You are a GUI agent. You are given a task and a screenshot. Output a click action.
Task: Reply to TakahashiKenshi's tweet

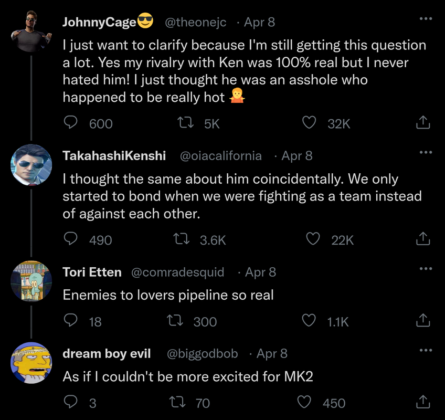tap(71, 239)
